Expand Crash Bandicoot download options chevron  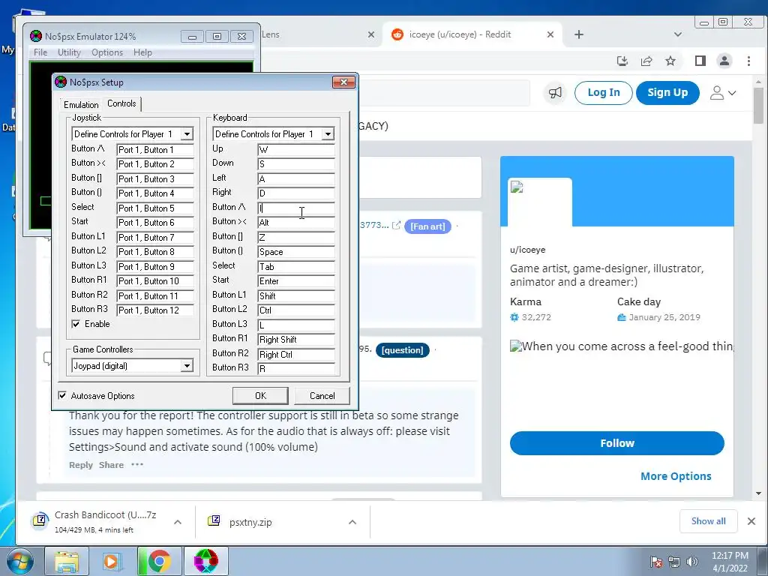point(178,522)
